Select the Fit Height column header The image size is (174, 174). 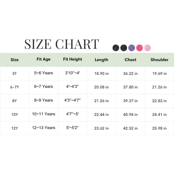coord(72,59)
